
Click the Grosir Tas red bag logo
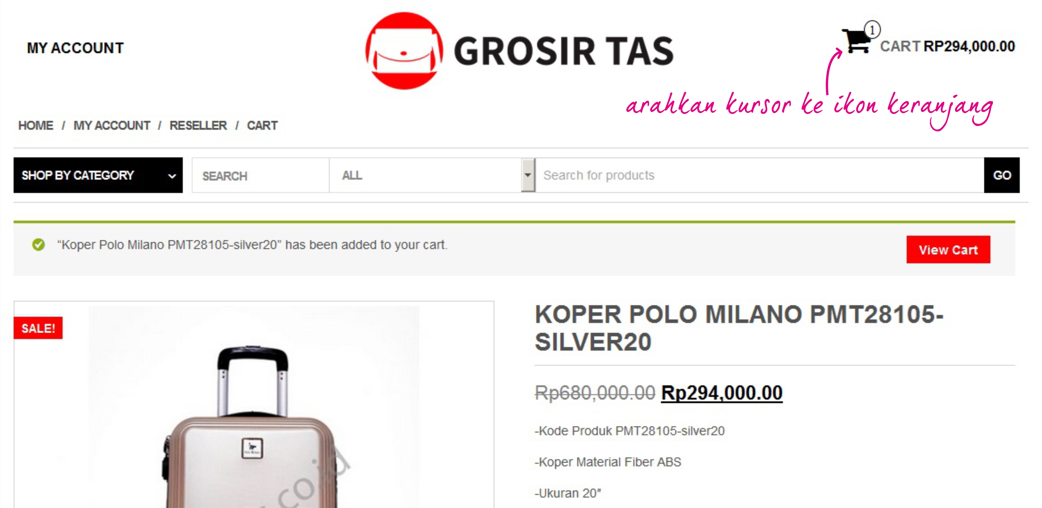point(404,51)
